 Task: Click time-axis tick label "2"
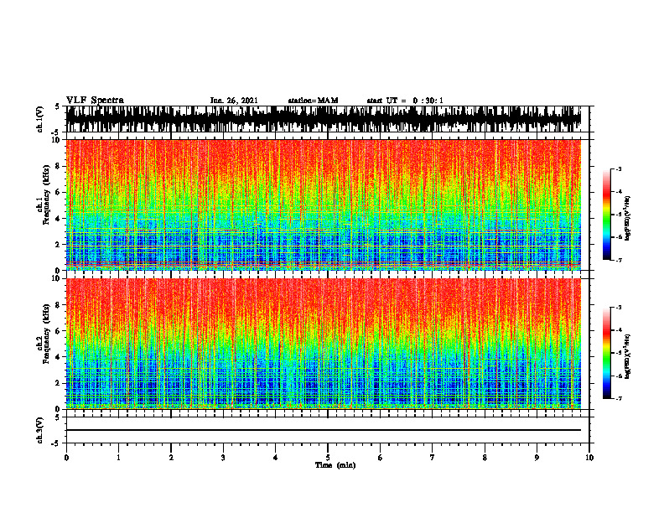(x=171, y=458)
